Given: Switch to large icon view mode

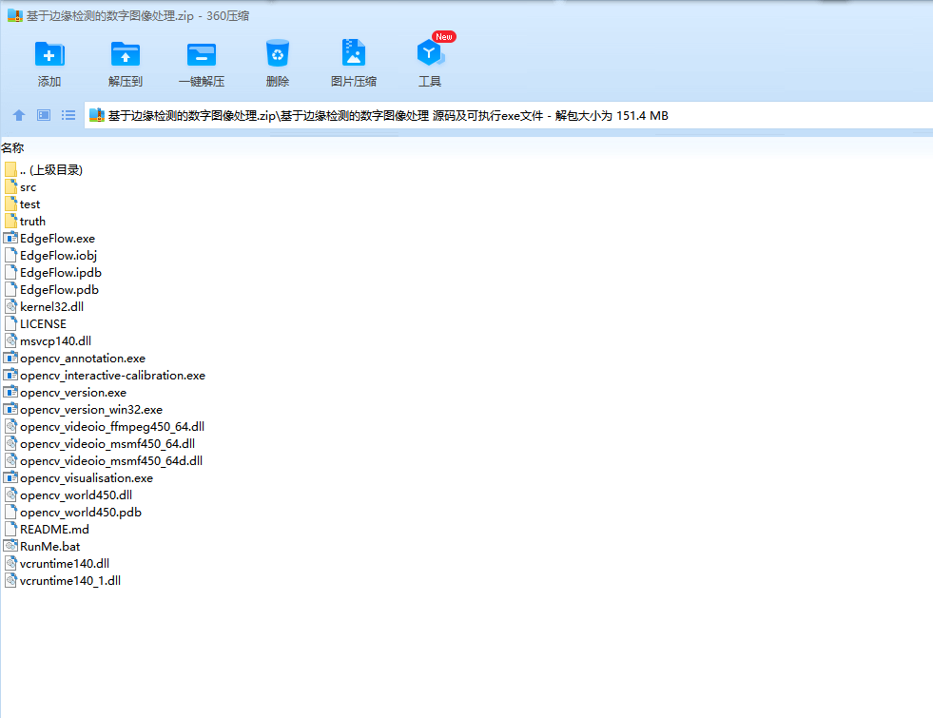Looking at the screenshot, I should pos(44,115).
